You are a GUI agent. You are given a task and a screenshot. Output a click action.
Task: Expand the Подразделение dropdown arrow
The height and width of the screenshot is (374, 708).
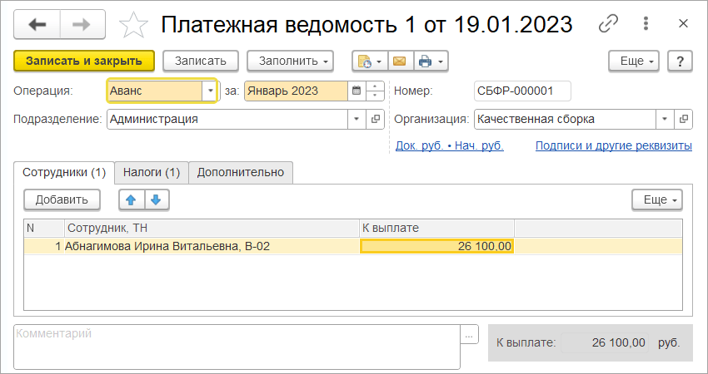pyautogui.click(x=356, y=120)
